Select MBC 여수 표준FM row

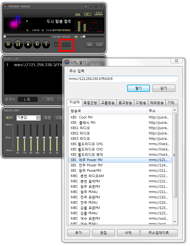point(120,219)
